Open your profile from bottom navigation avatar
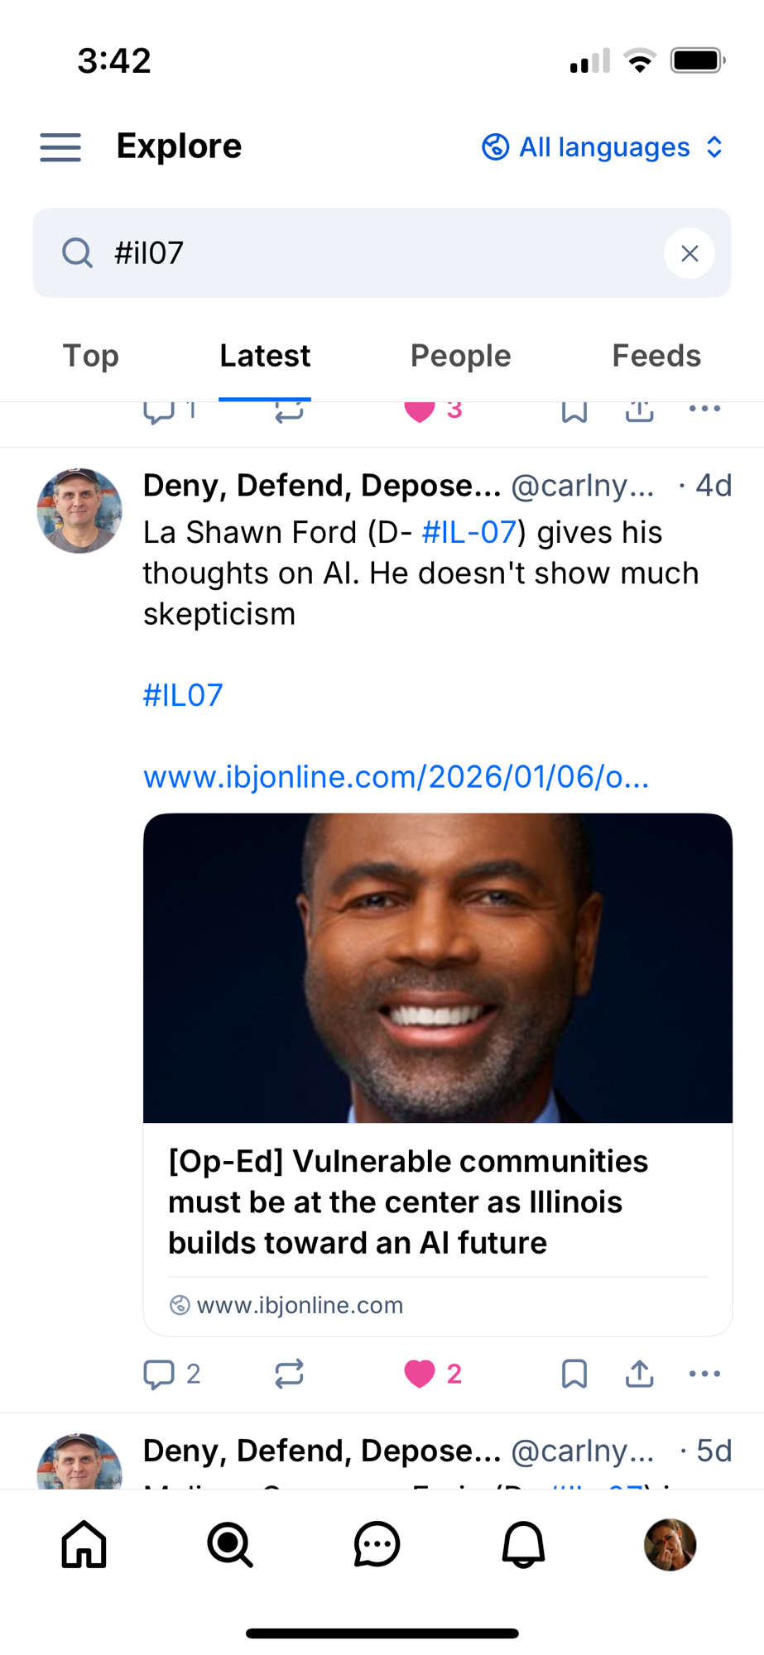The width and height of the screenshot is (764, 1655). [670, 1544]
